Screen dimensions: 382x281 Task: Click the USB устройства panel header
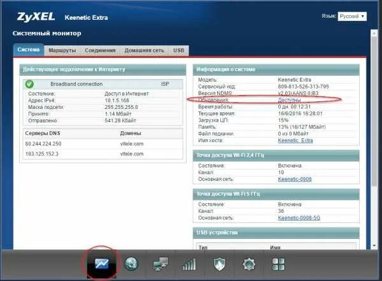276,233
